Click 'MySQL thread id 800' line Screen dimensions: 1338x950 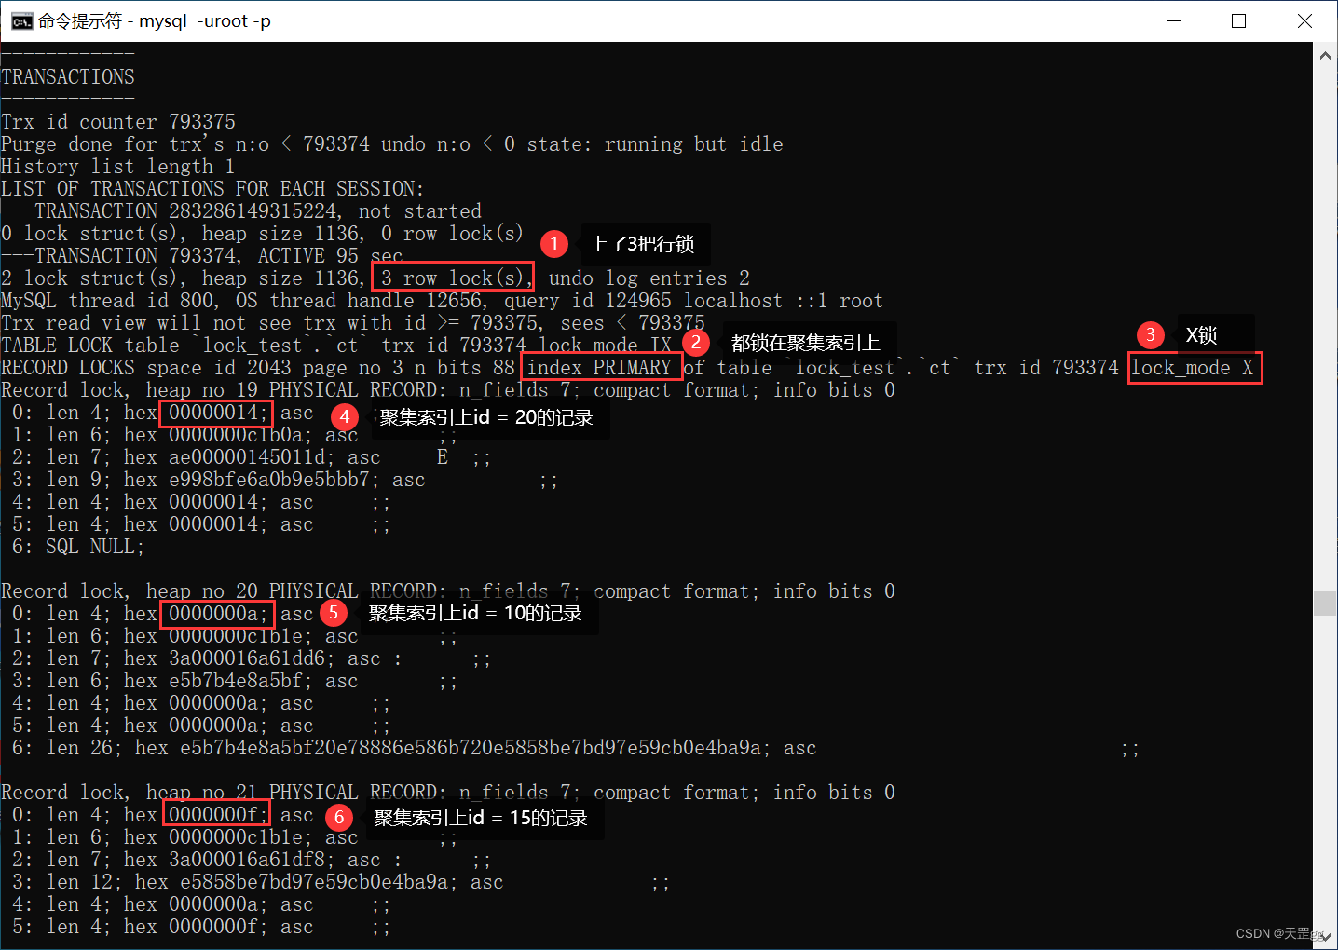[442, 301]
